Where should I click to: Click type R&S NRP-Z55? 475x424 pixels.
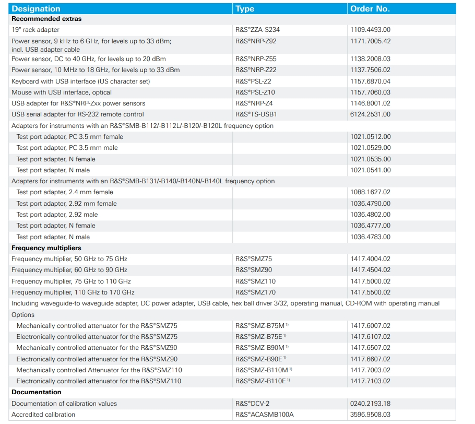click(256, 59)
